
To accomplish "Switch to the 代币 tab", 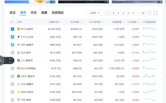I will [x=33, y=13].
